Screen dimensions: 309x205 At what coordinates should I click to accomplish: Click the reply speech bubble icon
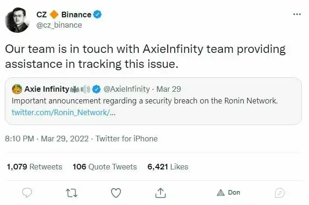pyautogui.click(x=27, y=192)
